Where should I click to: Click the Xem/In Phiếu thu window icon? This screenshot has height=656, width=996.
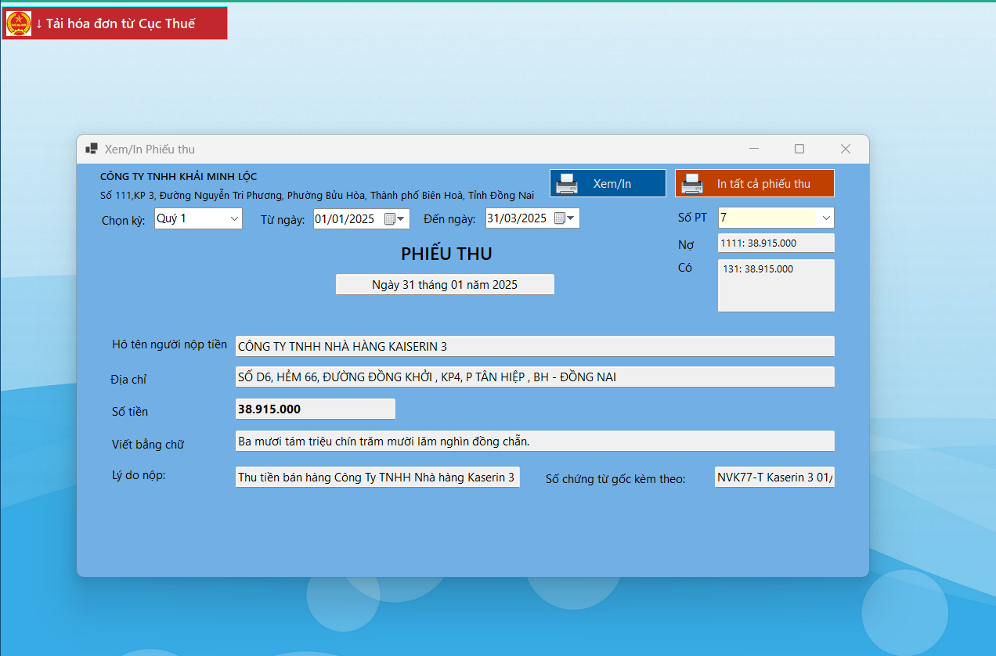[92, 149]
